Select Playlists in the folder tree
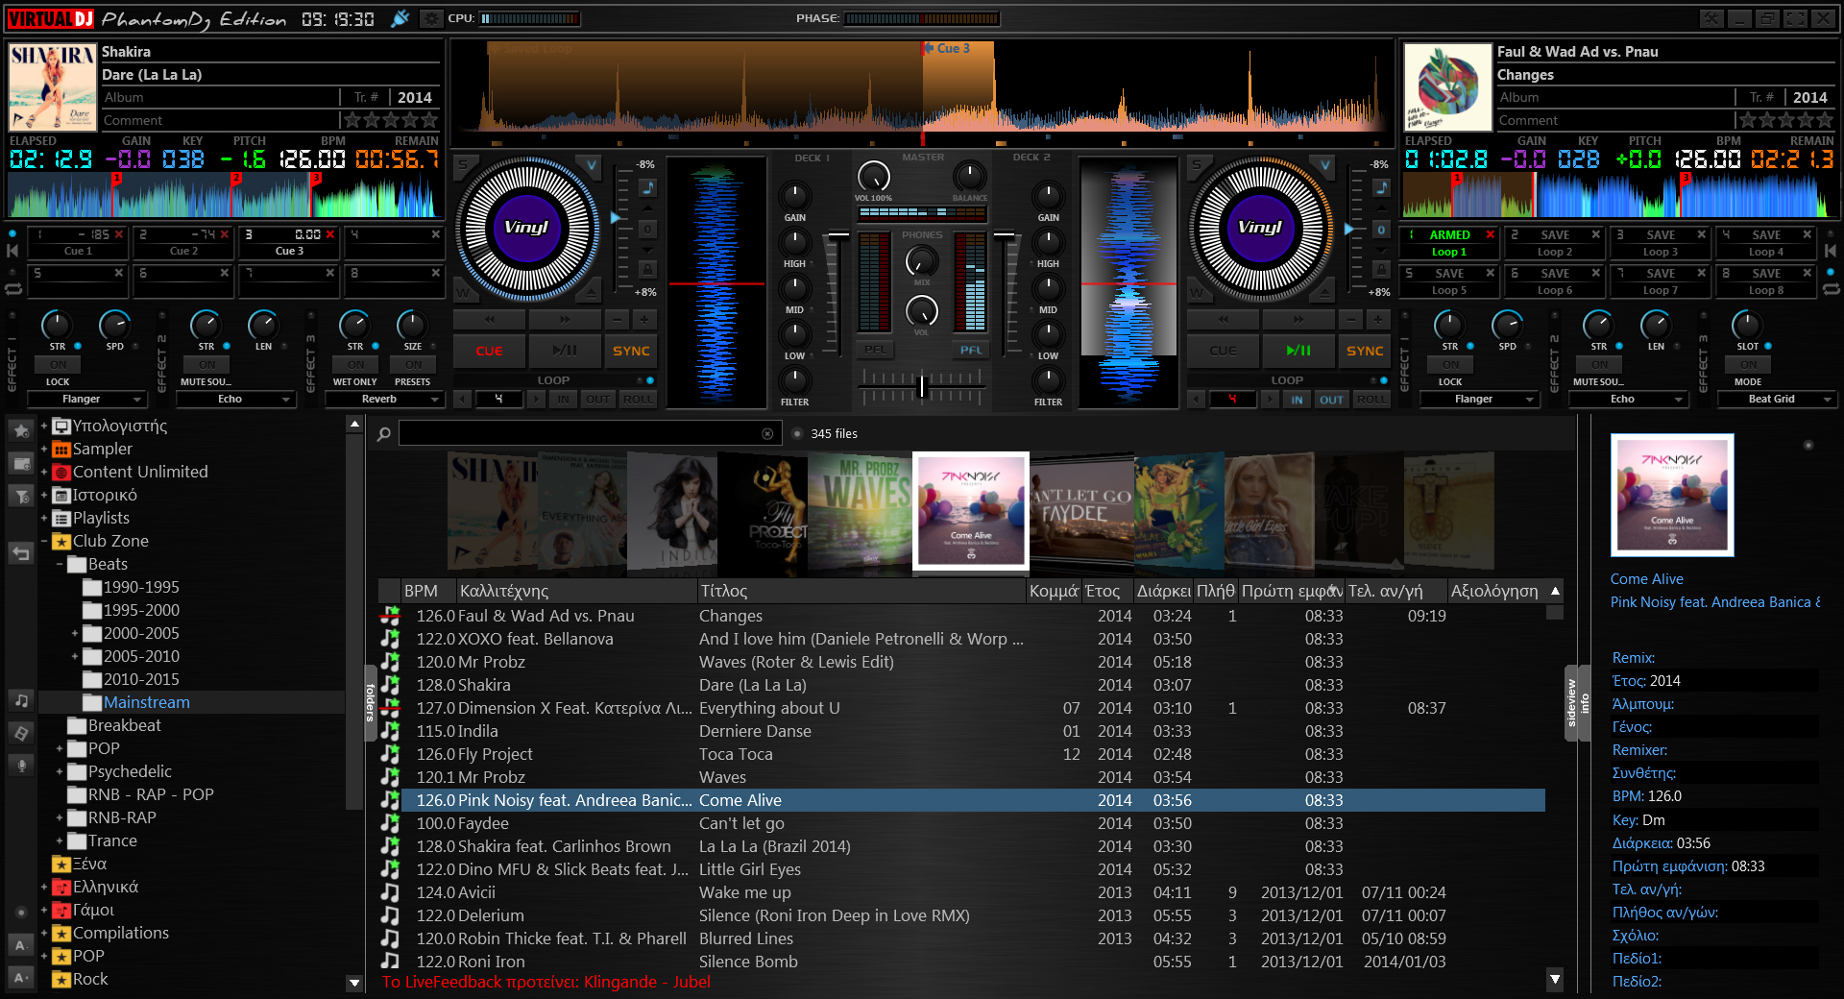Screen dimensions: 1844x999 pos(101,518)
